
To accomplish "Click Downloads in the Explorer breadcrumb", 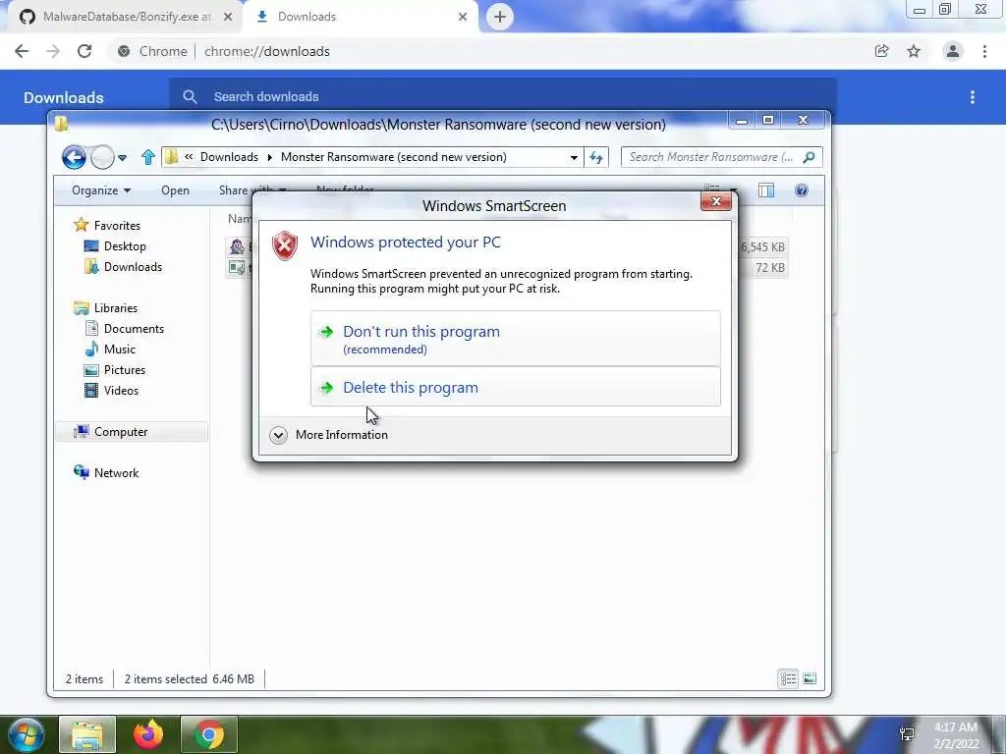I will (229, 157).
